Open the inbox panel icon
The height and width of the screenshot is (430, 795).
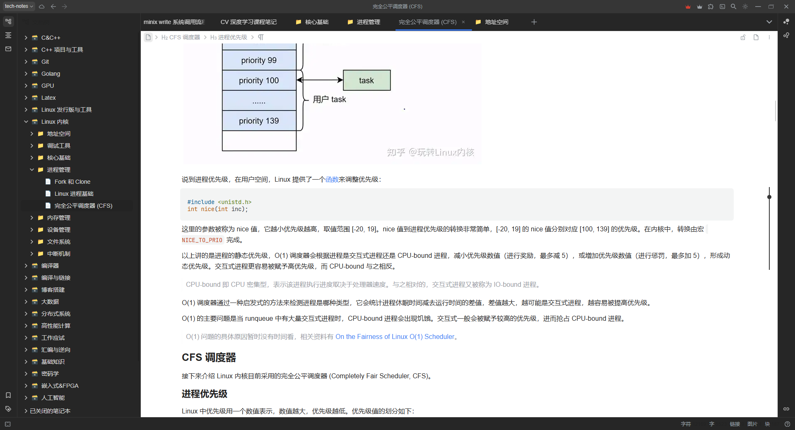click(x=8, y=49)
